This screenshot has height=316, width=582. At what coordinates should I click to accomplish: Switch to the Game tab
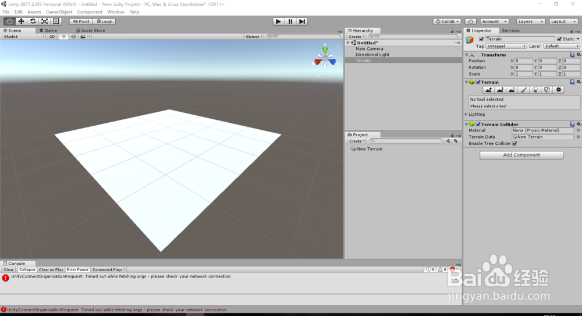pyautogui.click(x=49, y=30)
